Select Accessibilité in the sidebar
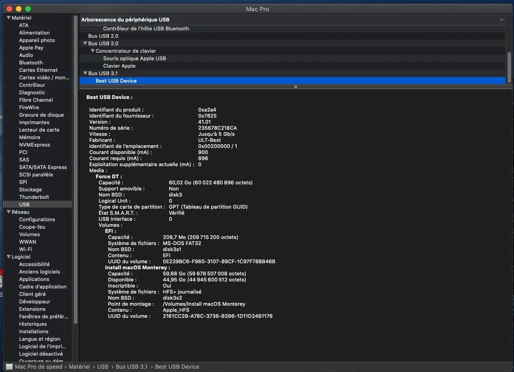This screenshot has width=514, height=372. pos(34,264)
